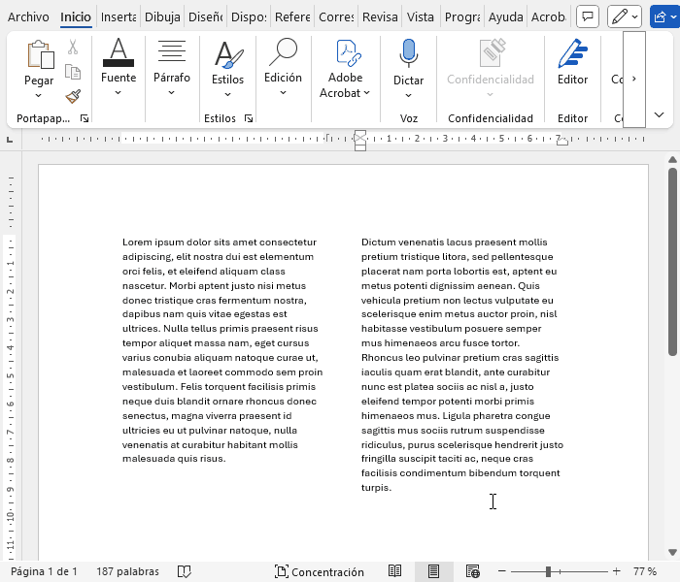
Task: Click the Pegar clipboard icon
Action: 39,56
